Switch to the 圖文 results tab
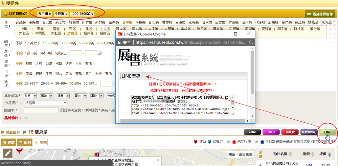 [x=9, y=142]
